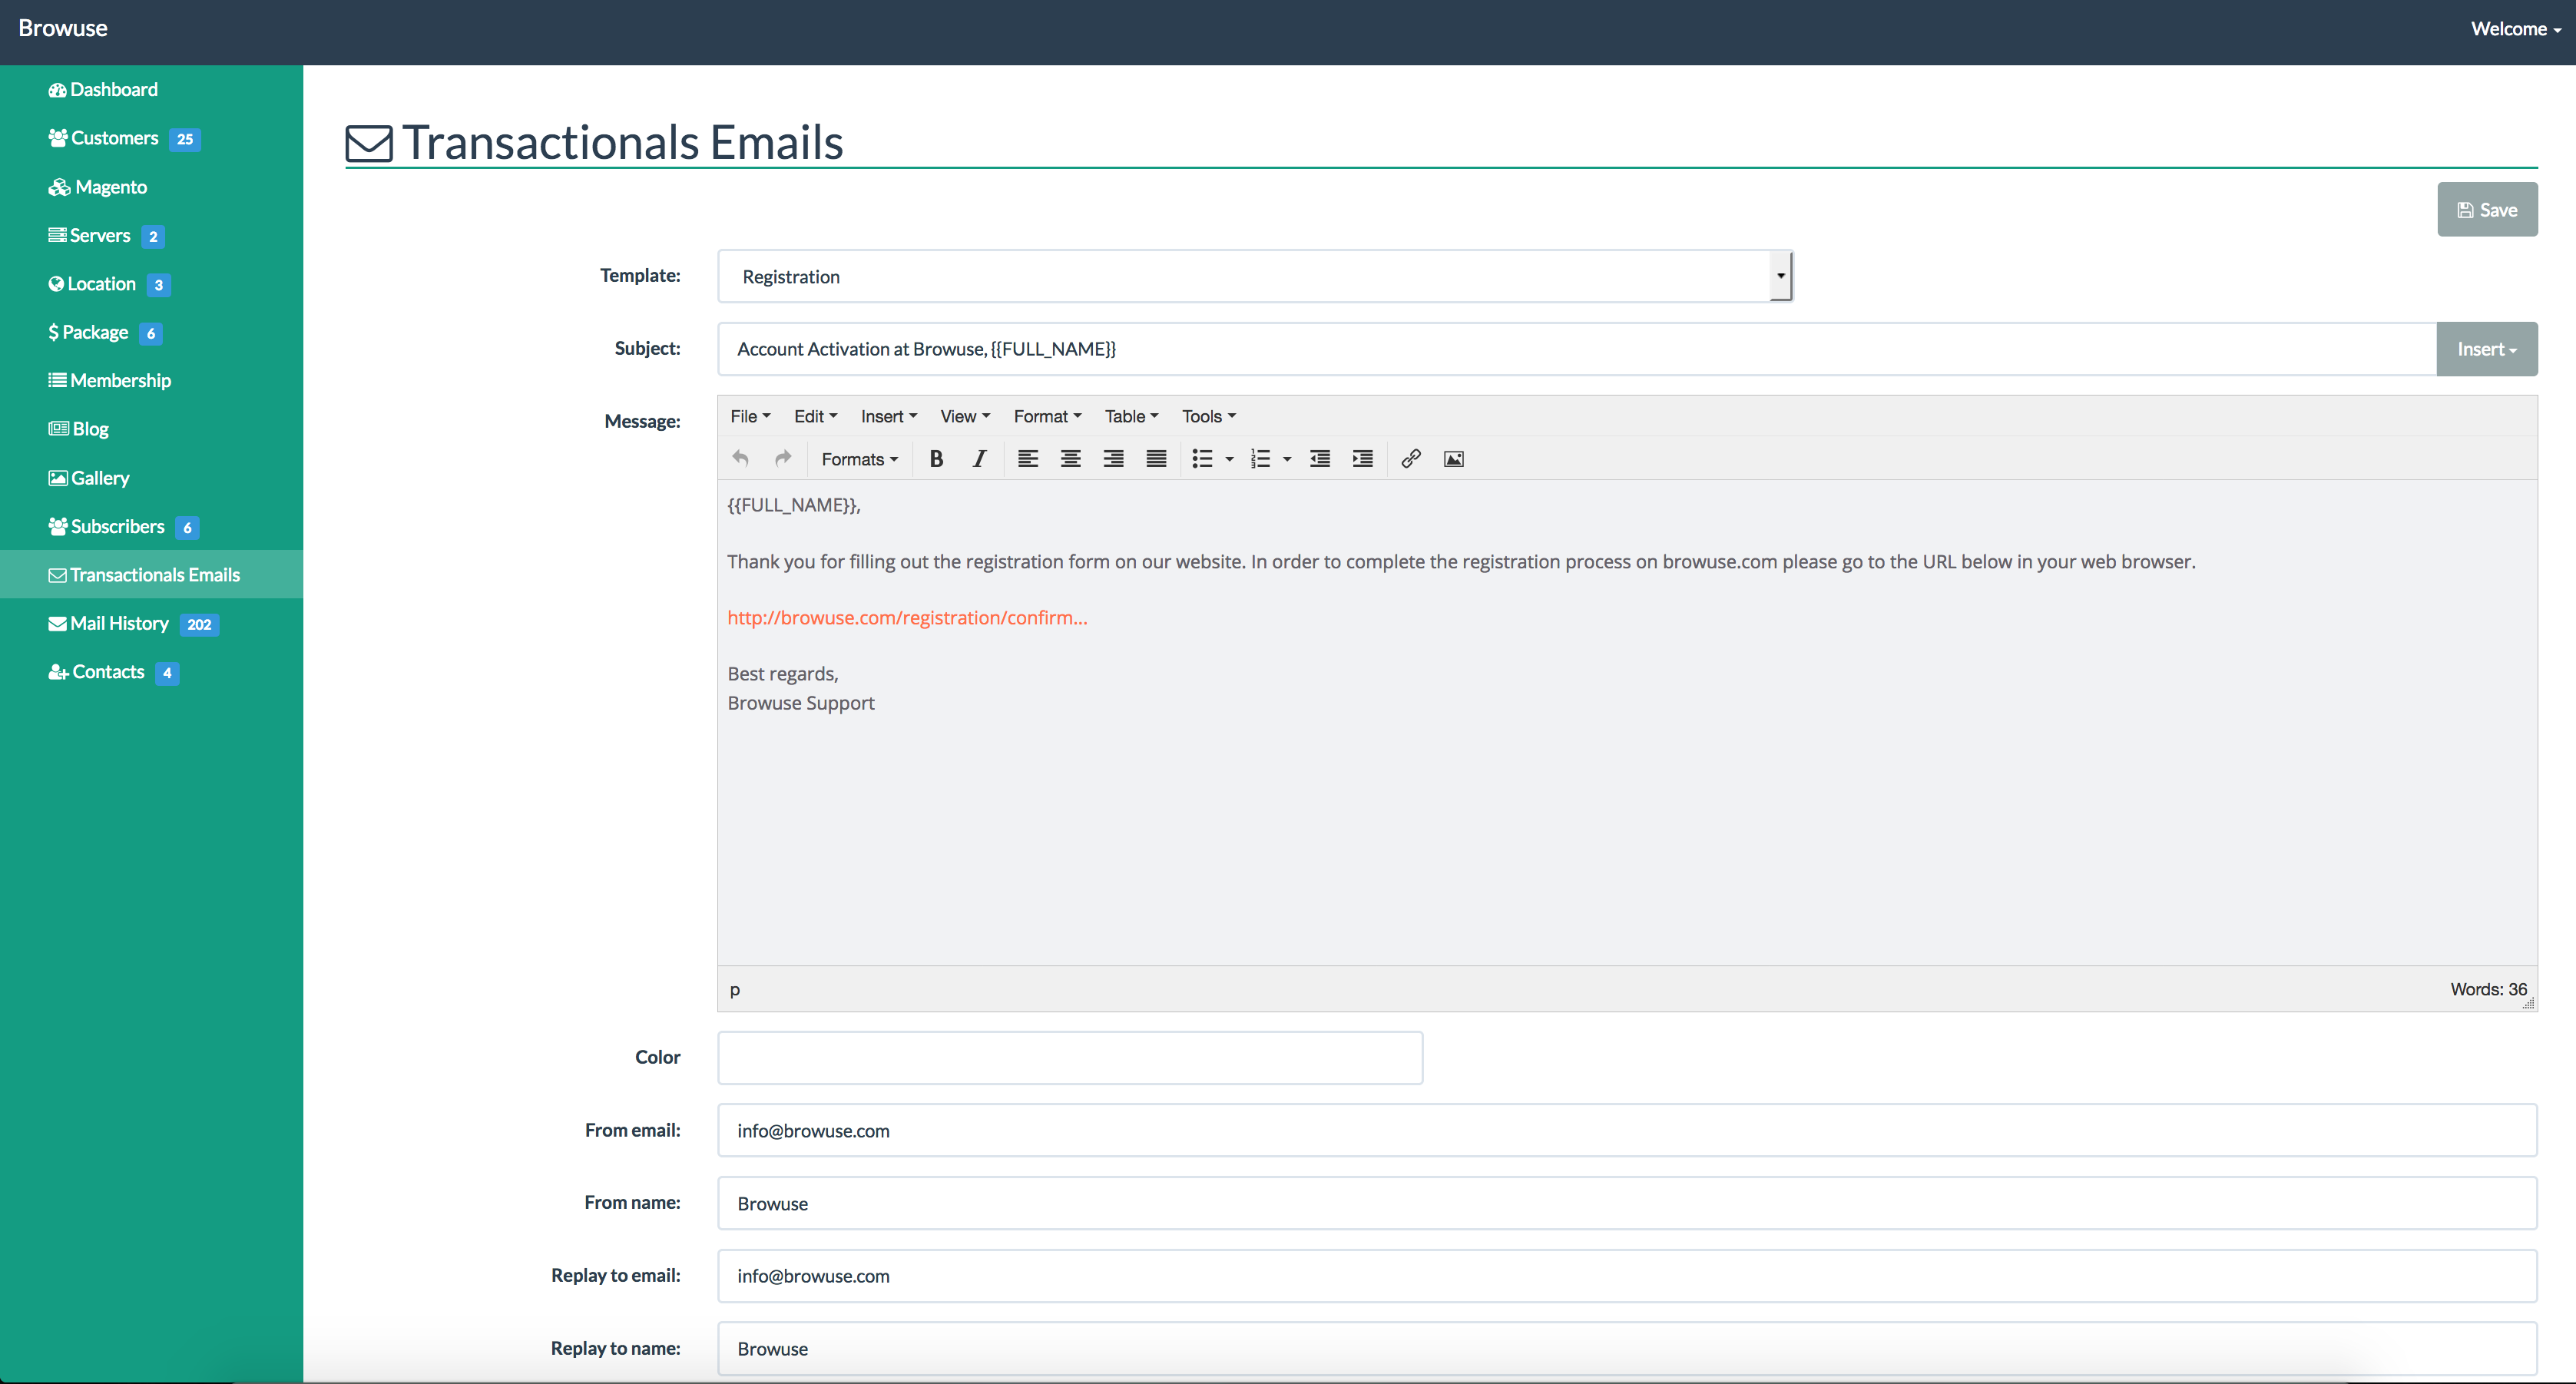Viewport: 2576px width, 1384px height.
Task: Click the registration confirm URL in the message
Action: click(x=907, y=618)
